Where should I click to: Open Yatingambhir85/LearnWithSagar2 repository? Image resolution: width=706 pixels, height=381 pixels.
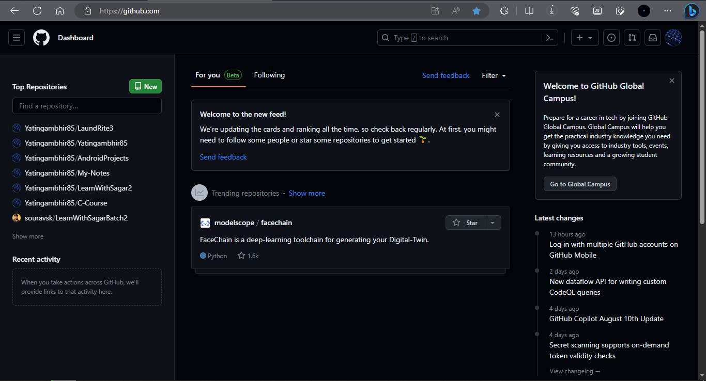[78, 188]
